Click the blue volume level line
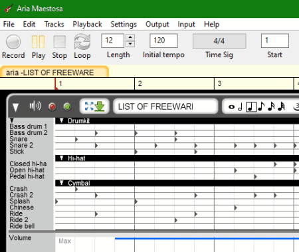Screen dimensions: 299x252 point(207,239)
